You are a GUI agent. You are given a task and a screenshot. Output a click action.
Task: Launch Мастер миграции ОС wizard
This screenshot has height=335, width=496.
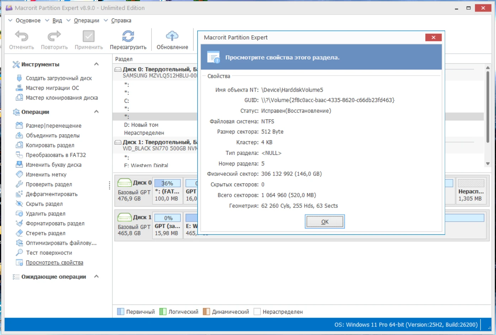tap(52, 88)
